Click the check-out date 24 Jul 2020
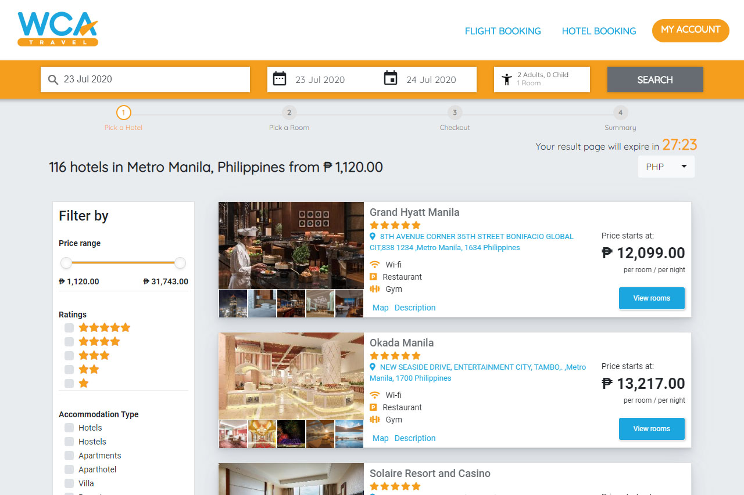The width and height of the screenshot is (744, 495). pyautogui.click(x=431, y=80)
